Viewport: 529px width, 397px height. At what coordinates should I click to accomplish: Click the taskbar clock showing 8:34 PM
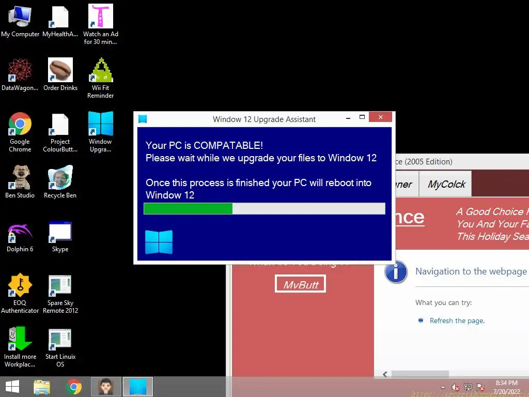pyautogui.click(x=506, y=387)
